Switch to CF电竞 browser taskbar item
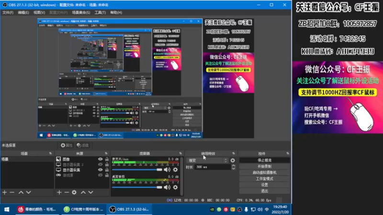This screenshot has height=215, width=383. click(x=83, y=209)
